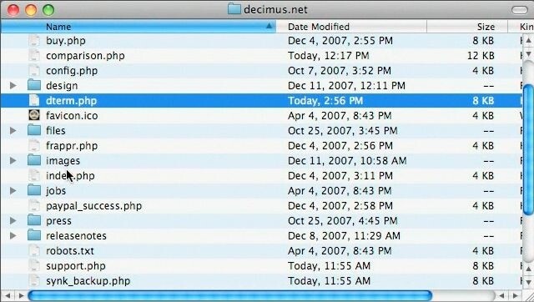The height and width of the screenshot is (302, 534).
Task: Click the Today, 12:17 PM date cell
Action: coord(328,56)
